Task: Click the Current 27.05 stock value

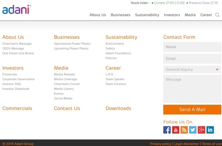Action: (x=169, y=3)
